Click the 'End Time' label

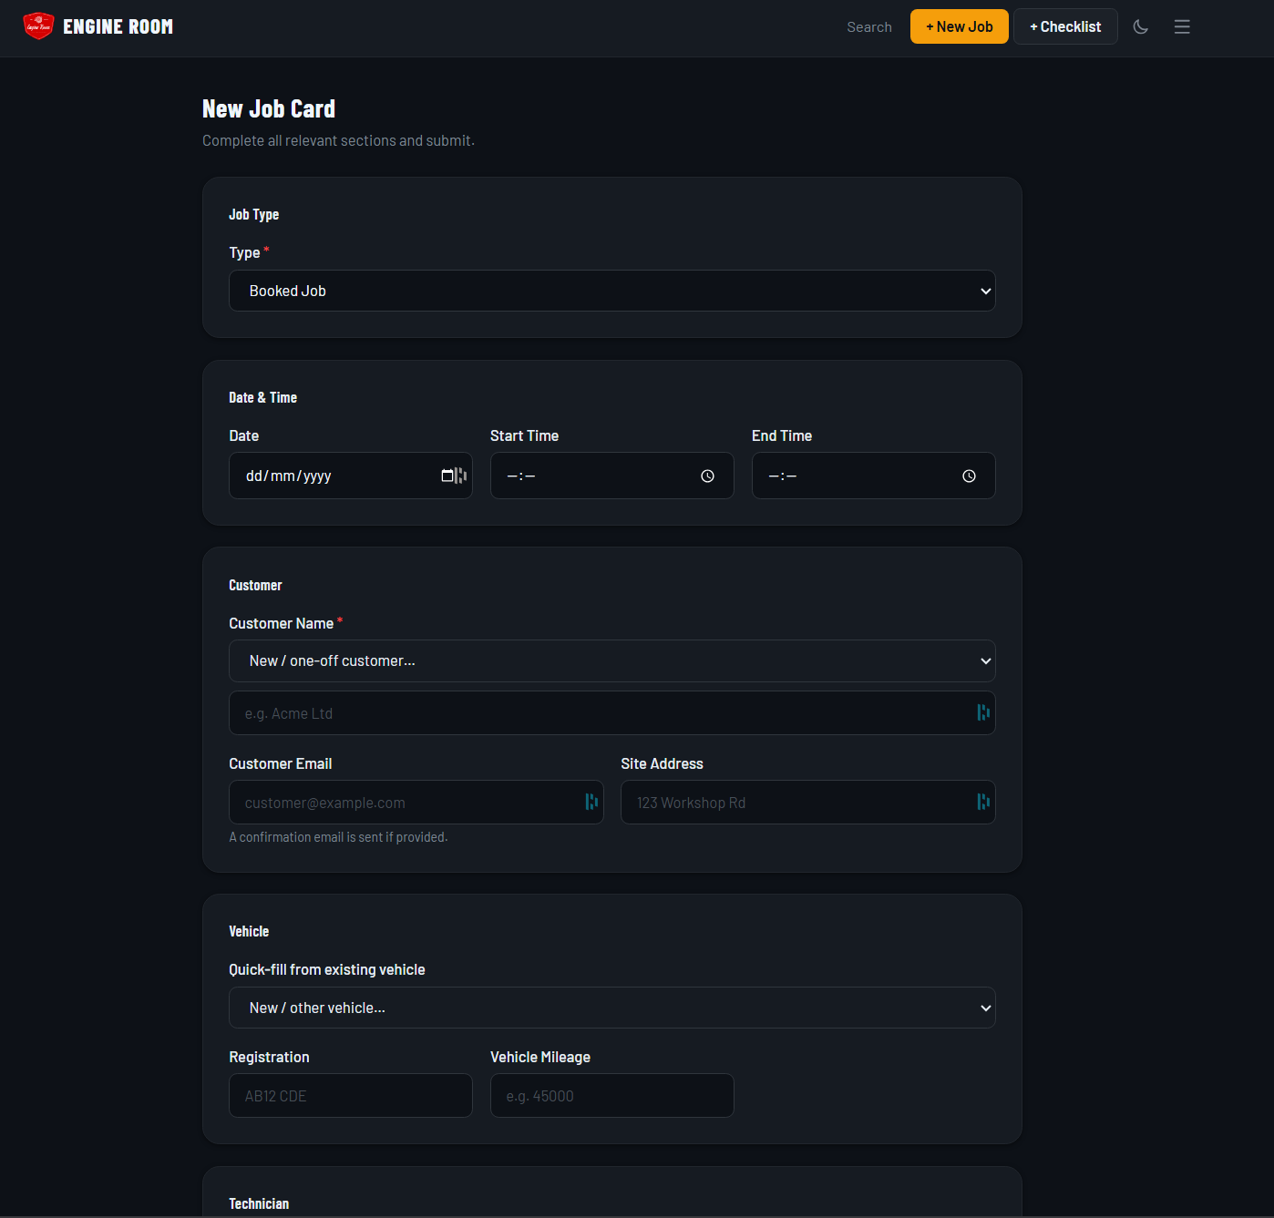click(x=782, y=435)
